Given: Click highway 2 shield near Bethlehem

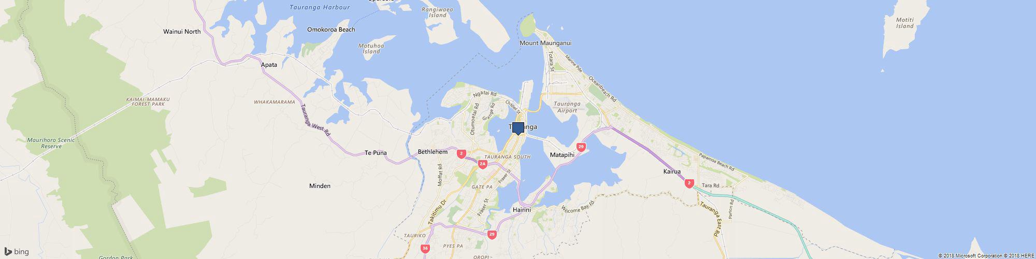Looking at the screenshot, I should tap(461, 154).
